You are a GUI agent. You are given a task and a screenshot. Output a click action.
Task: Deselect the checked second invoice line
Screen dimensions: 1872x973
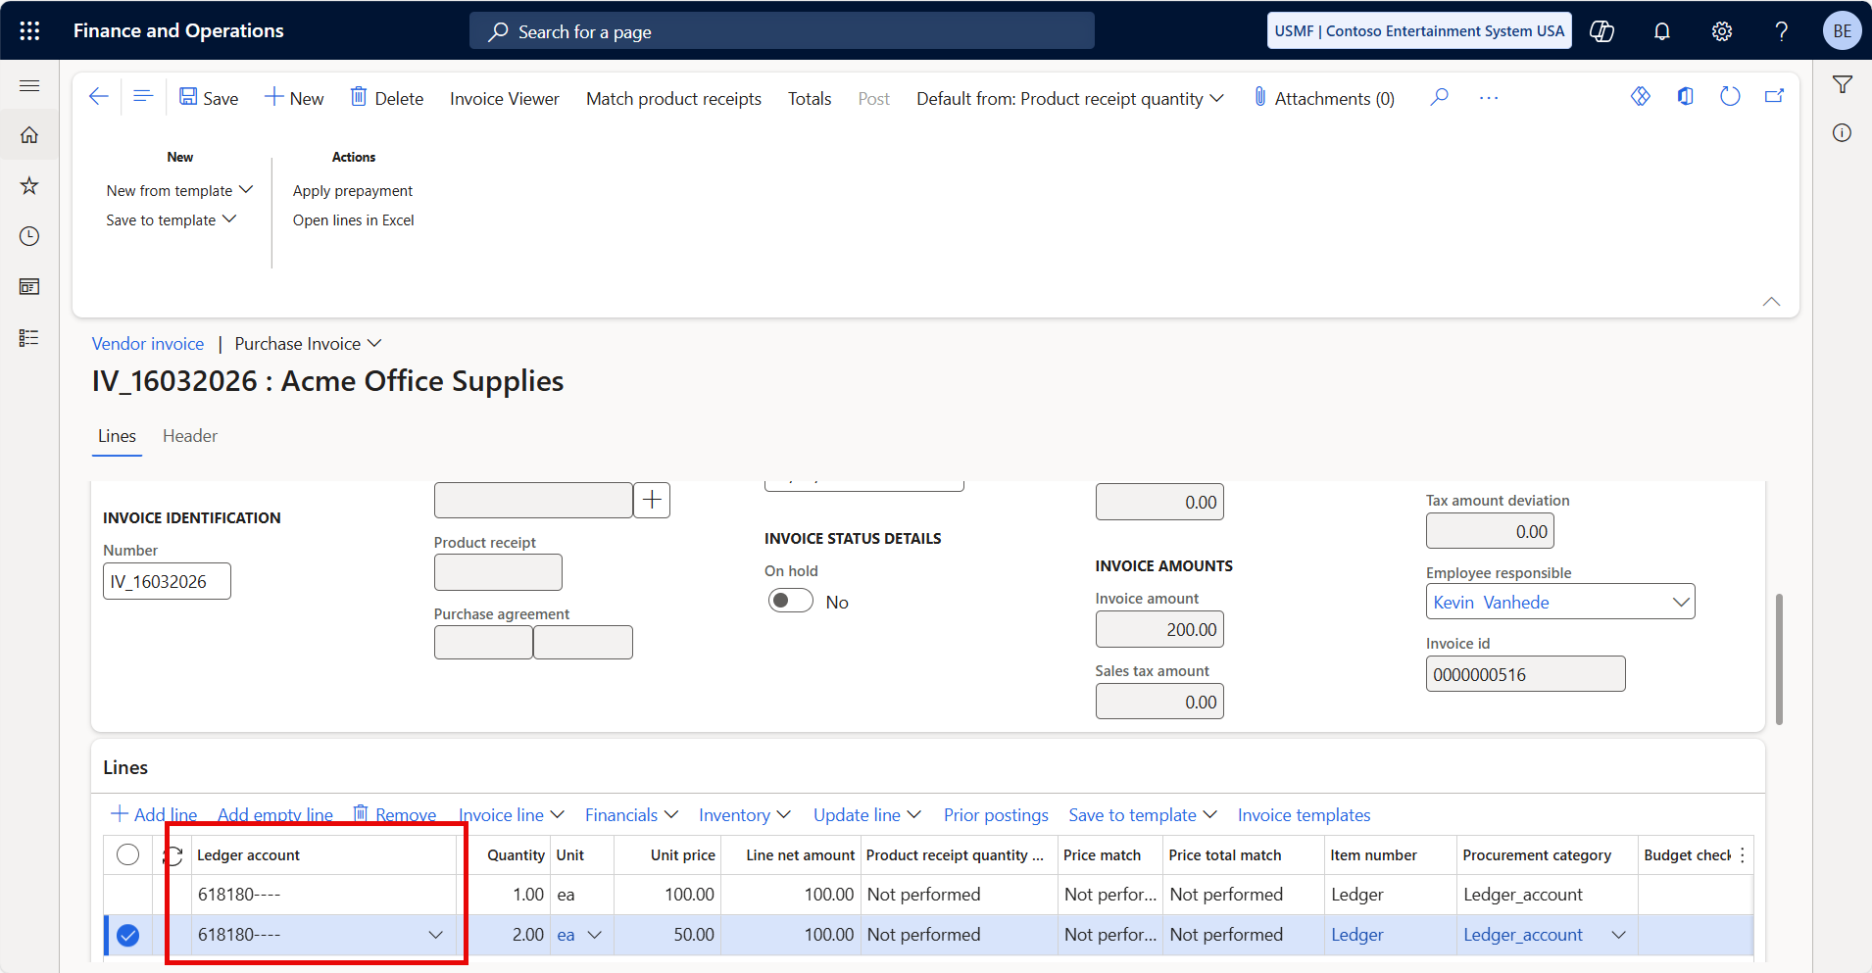(x=128, y=935)
